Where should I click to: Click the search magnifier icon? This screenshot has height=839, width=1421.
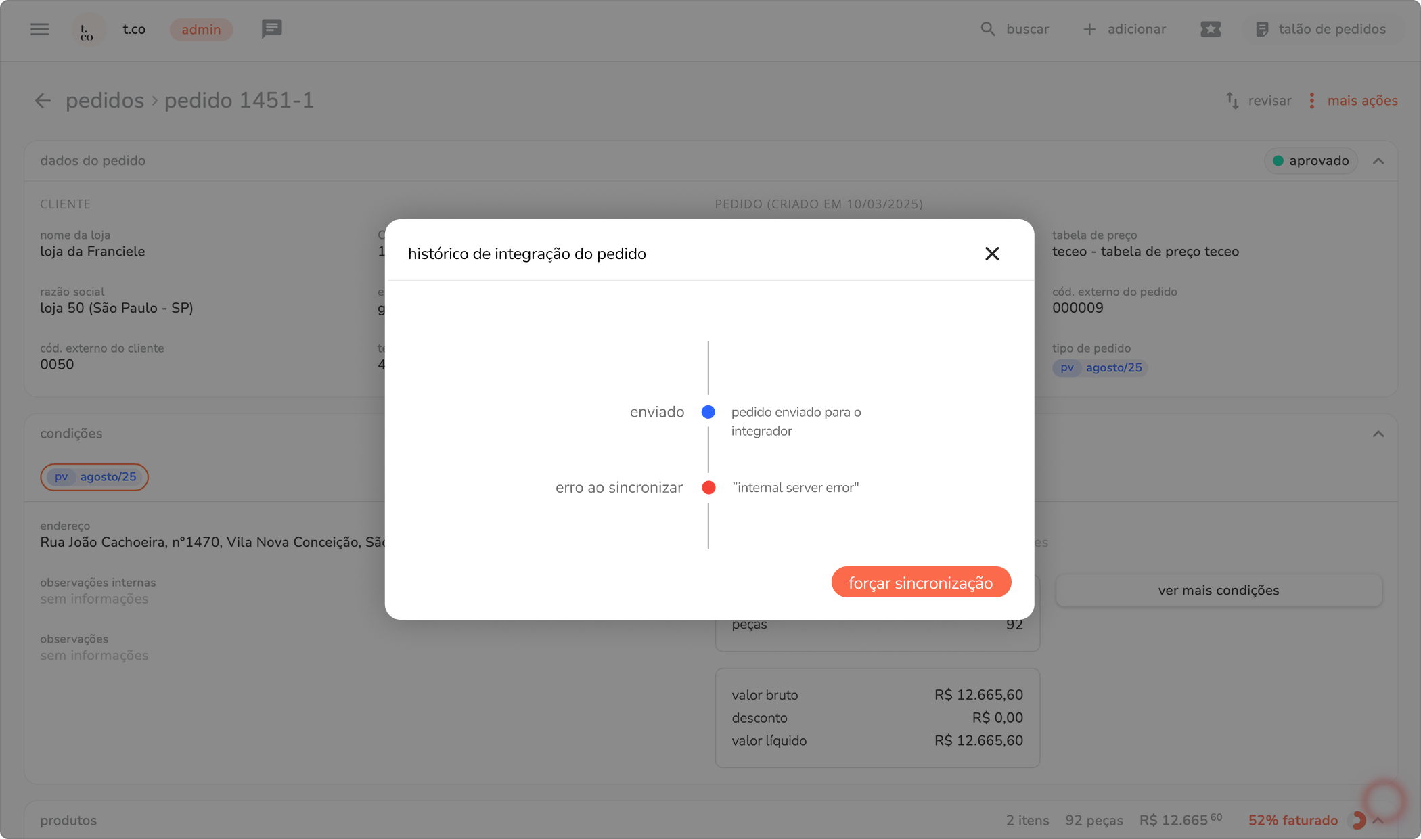tap(987, 29)
